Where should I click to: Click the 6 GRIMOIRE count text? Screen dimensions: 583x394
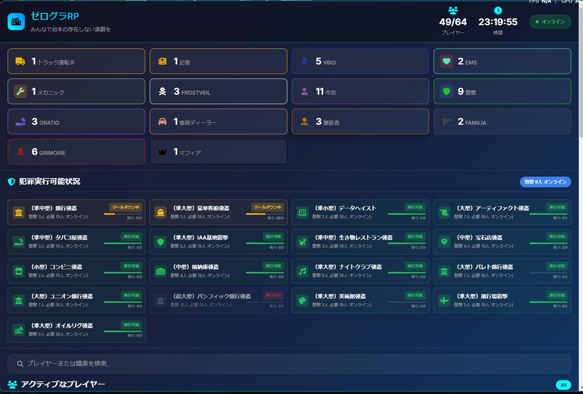(x=48, y=152)
